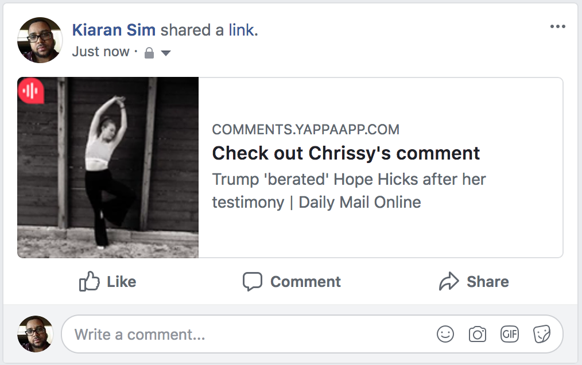Screen dimensions: 582x365
Task: Click the "Just now" timestamp
Action: coord(101,52)
